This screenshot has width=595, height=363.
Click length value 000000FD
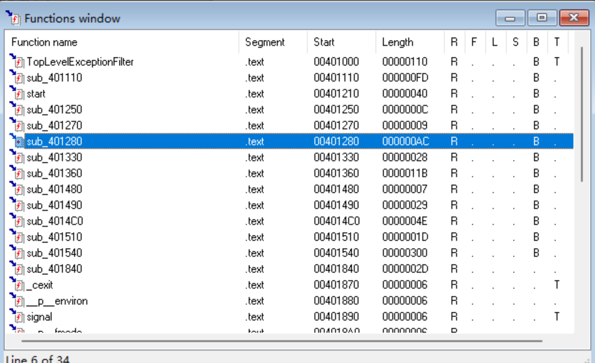click(x=405, y=77)
